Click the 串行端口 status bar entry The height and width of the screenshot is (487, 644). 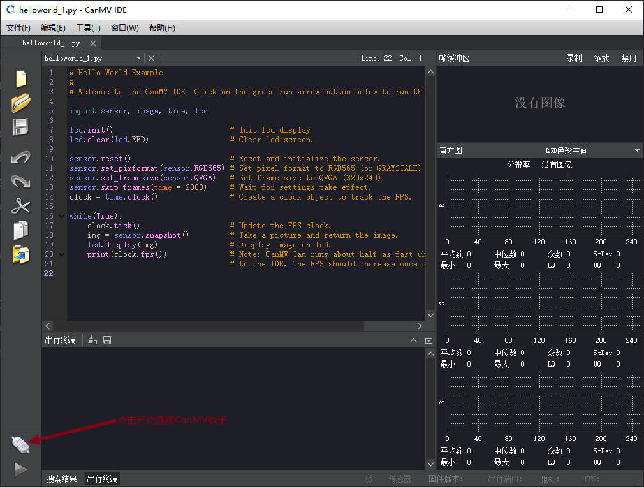pos(505,479)
